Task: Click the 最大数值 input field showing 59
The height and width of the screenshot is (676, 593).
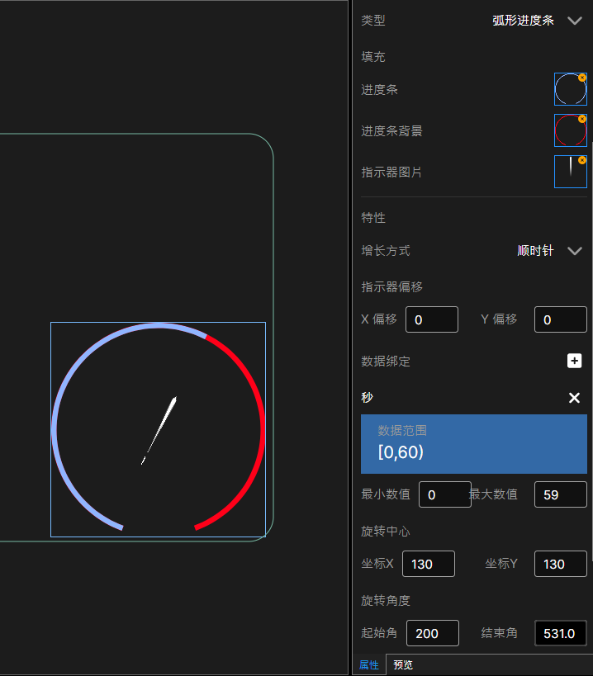Action: pyautogui.click(x=560, y=494)
